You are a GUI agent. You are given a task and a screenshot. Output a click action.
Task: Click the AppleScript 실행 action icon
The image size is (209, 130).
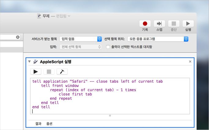click(x=35, y=62)
